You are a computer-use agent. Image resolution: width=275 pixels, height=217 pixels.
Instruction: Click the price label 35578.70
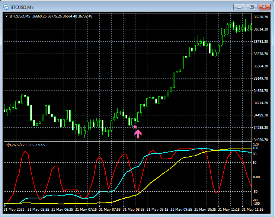click(261, 54)
